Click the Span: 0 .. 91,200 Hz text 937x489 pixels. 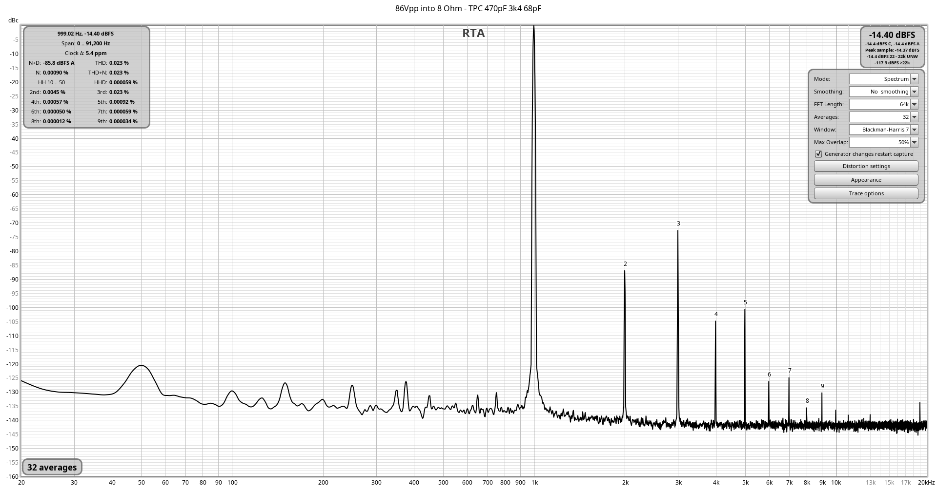point(85,43)
